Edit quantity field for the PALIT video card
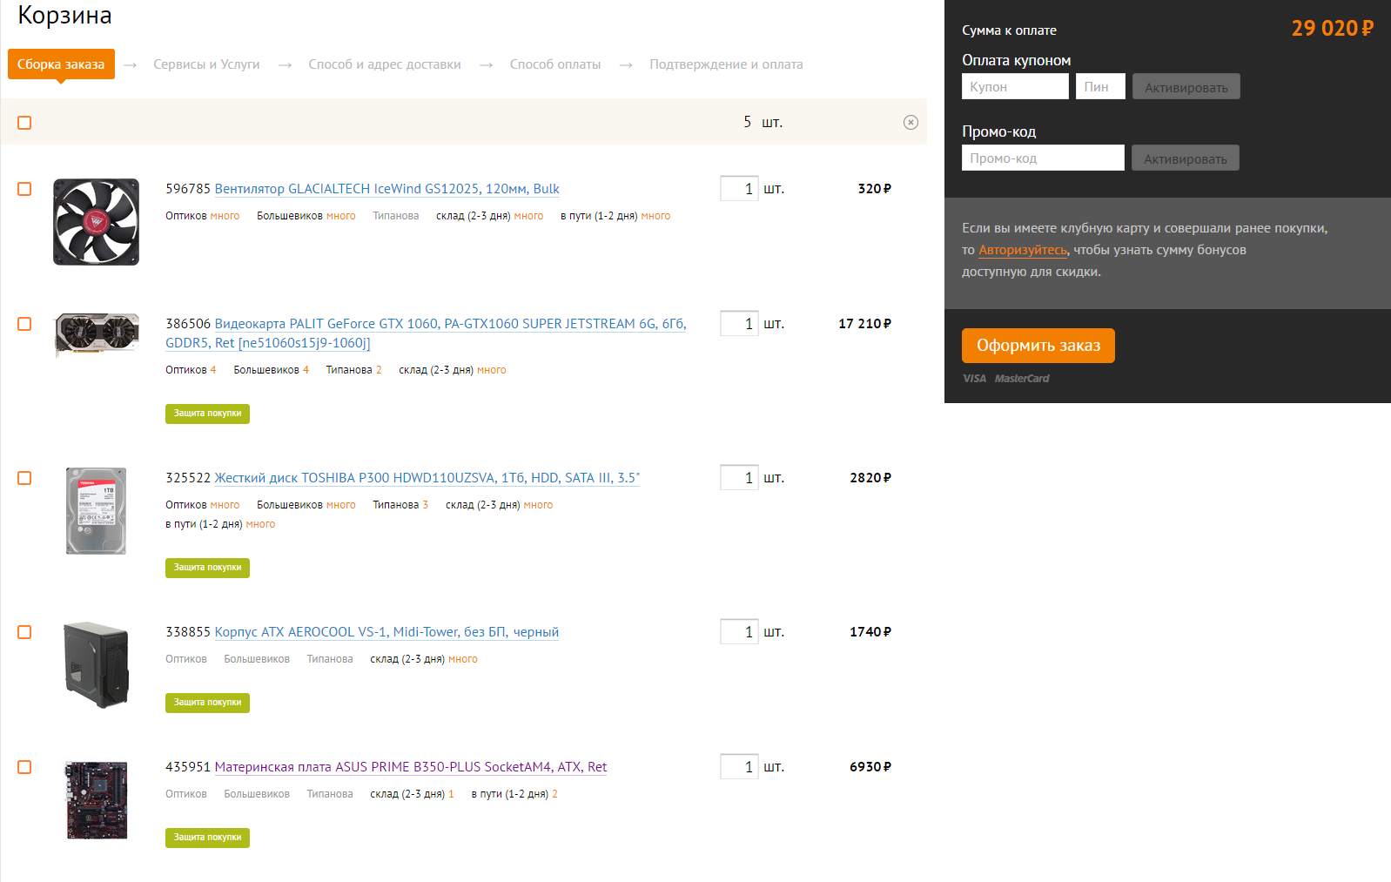 point(739,323)
